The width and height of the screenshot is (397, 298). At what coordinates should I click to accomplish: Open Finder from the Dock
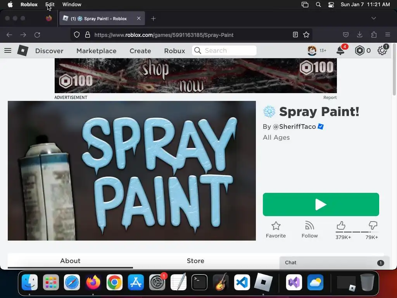(x=29, y=282)
